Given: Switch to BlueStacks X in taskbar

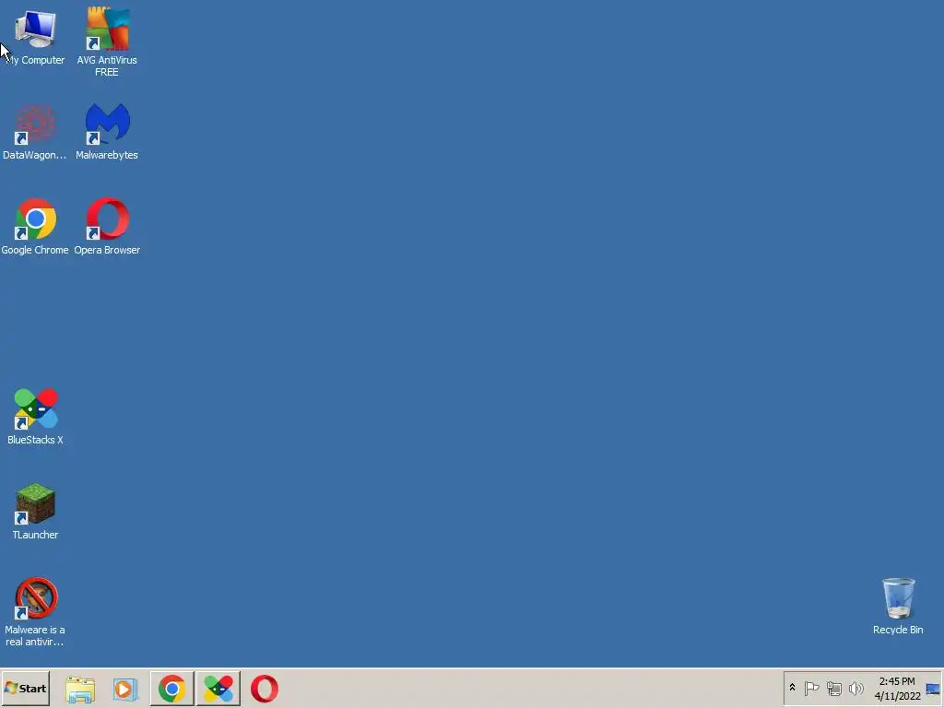Looking at the screenshot, I should click(x=218, y=689).
